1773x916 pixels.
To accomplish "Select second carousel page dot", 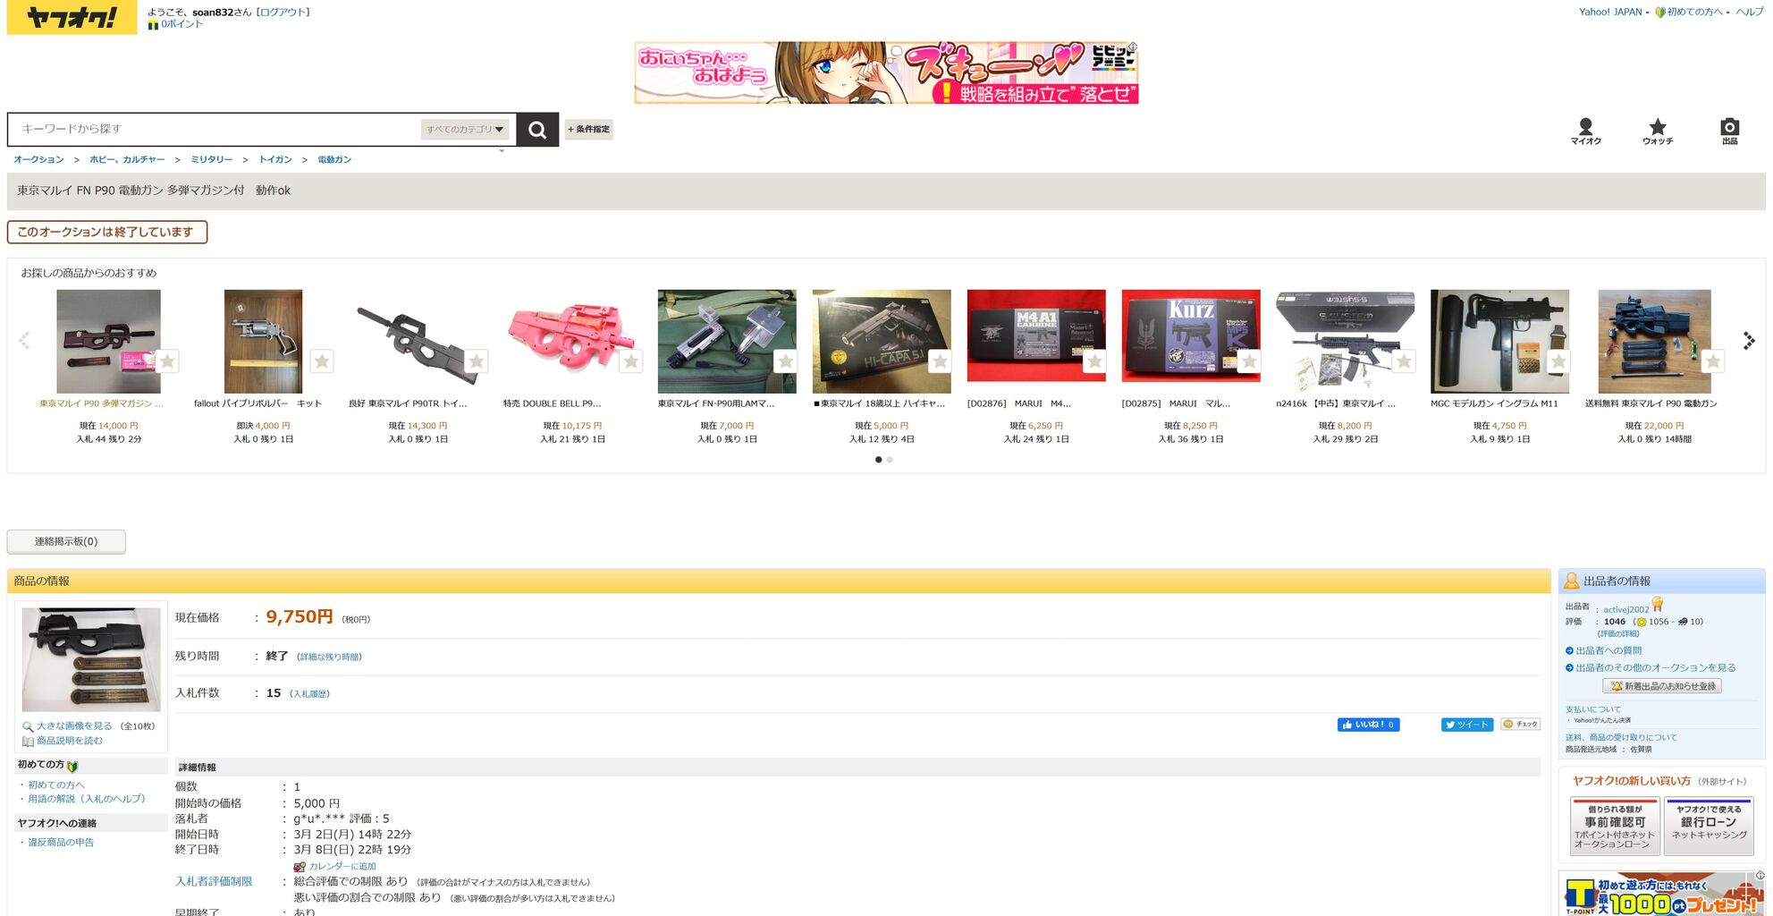I will click(890, 460).
